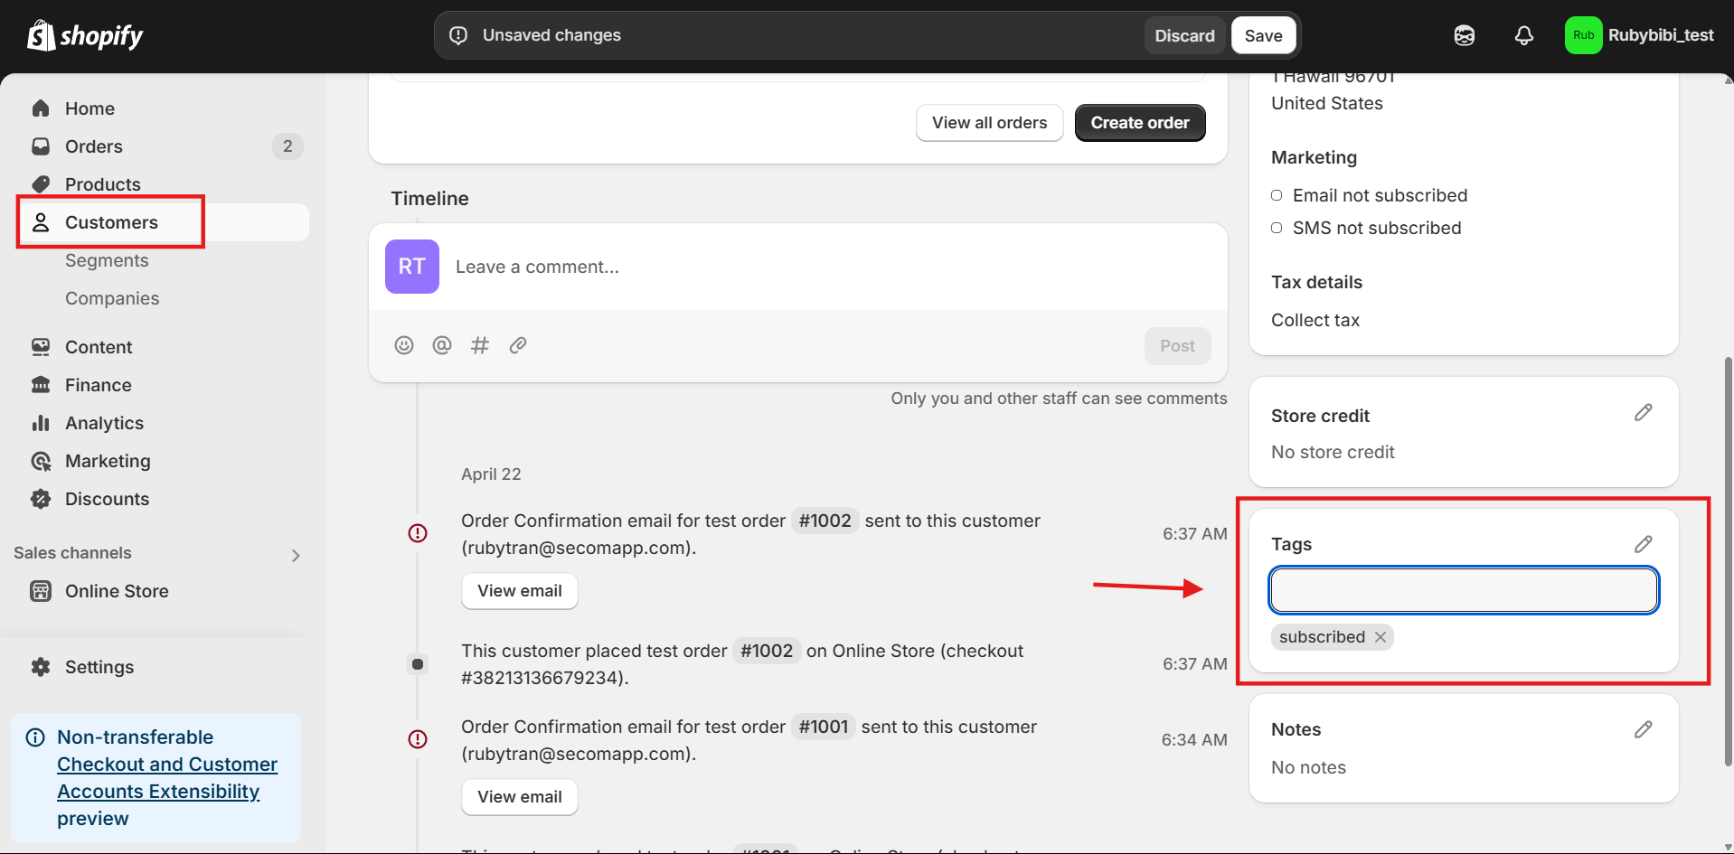Edit store credit with pencil icon
Viewport: 1734px width, 854px height.
[1644, 413]
